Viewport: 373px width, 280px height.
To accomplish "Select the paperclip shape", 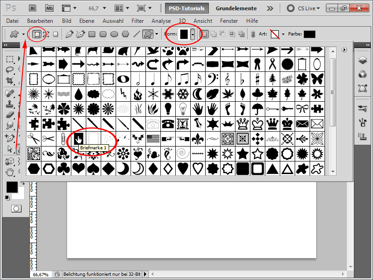I will [x=63, y=139].
